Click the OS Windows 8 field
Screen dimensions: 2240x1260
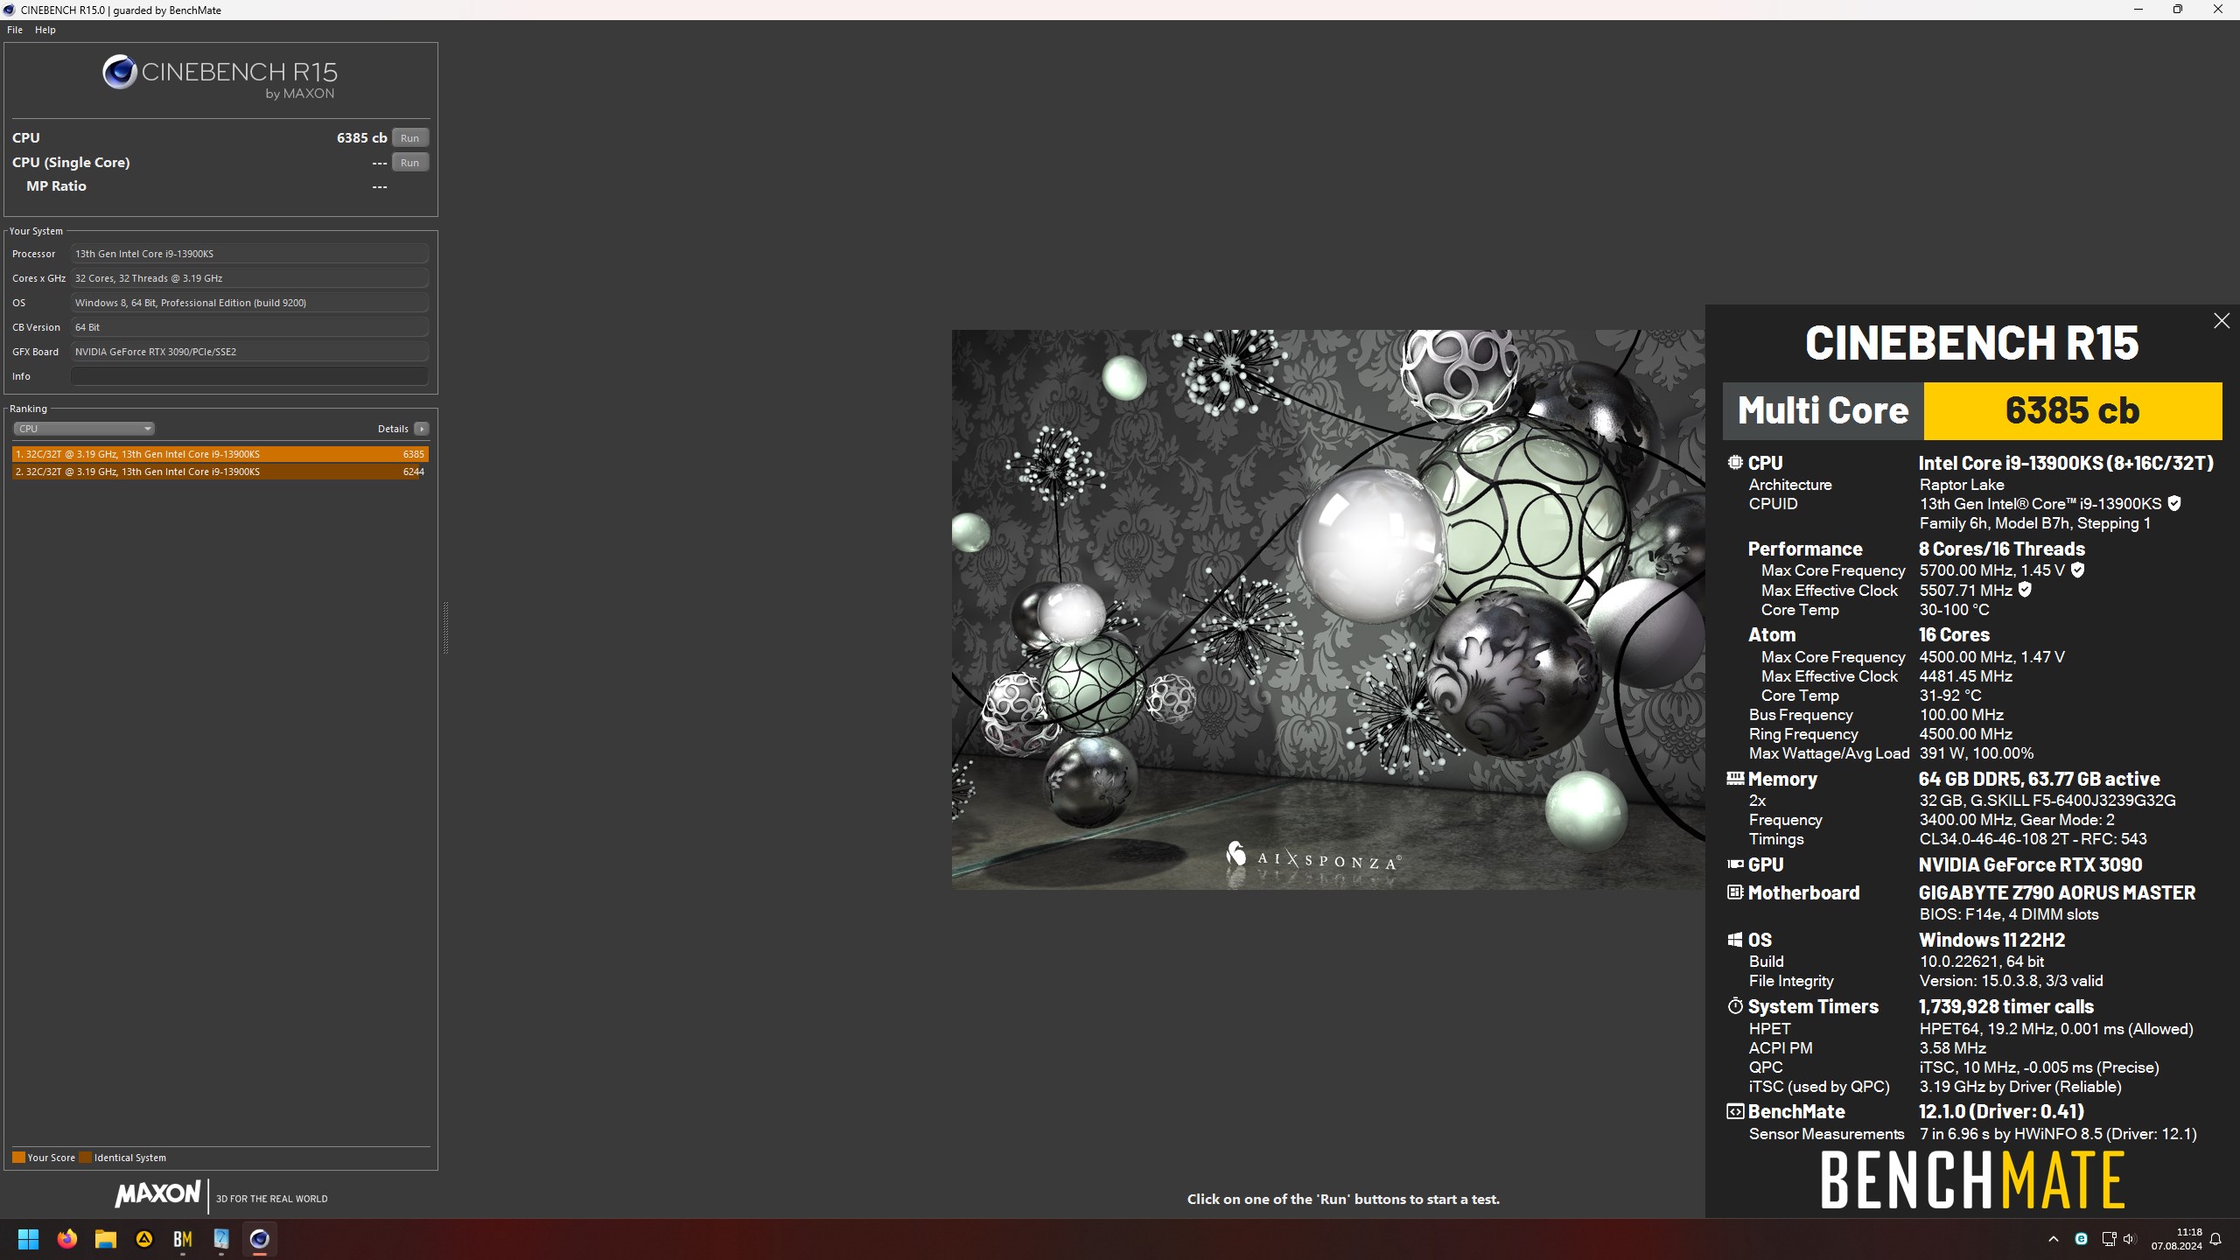249,303
